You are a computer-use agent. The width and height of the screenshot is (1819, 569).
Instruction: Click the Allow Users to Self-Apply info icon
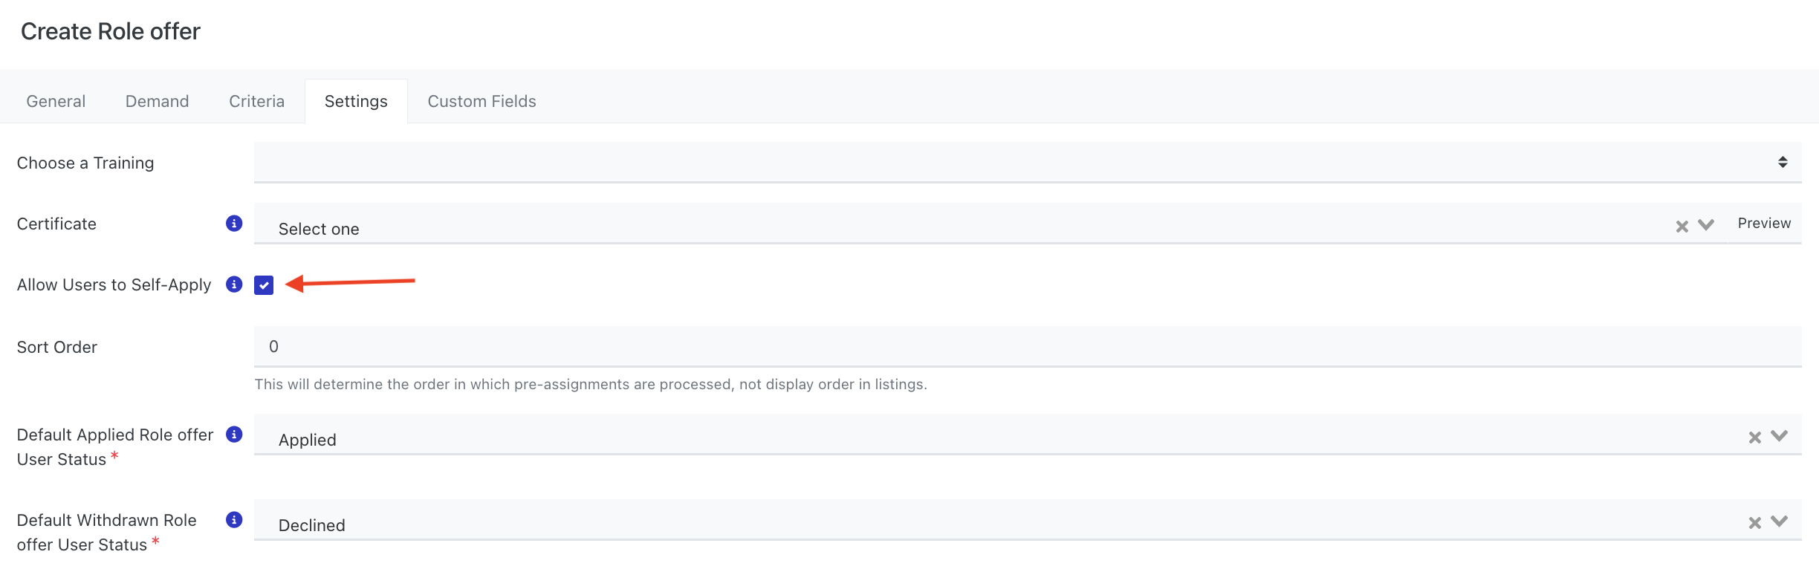coord(234,284)
